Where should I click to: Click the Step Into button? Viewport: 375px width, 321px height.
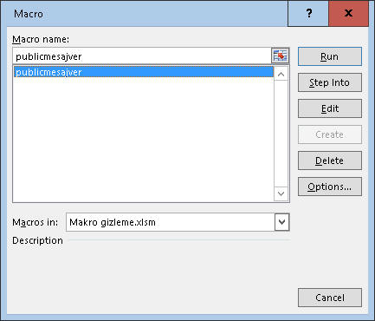coord(330,82)
